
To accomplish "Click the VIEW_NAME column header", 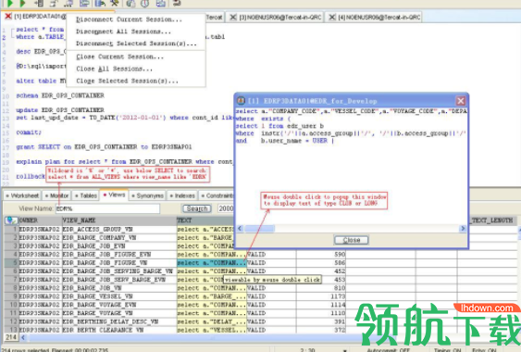I will pyautogui.click(x=119, y=220).
